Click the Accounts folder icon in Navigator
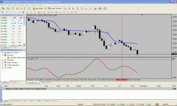This screenshot has height=106, width=177. (x=5, y=55)
